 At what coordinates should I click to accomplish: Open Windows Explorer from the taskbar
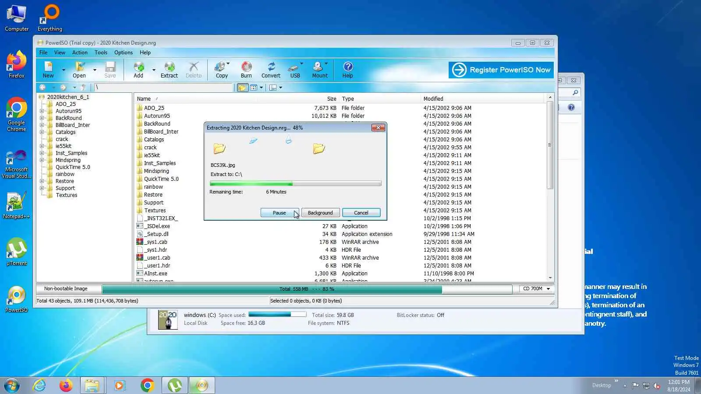coord(92,385)
